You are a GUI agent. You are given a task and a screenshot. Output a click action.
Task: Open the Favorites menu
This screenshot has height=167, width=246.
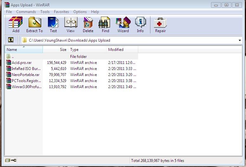(61, 12)
